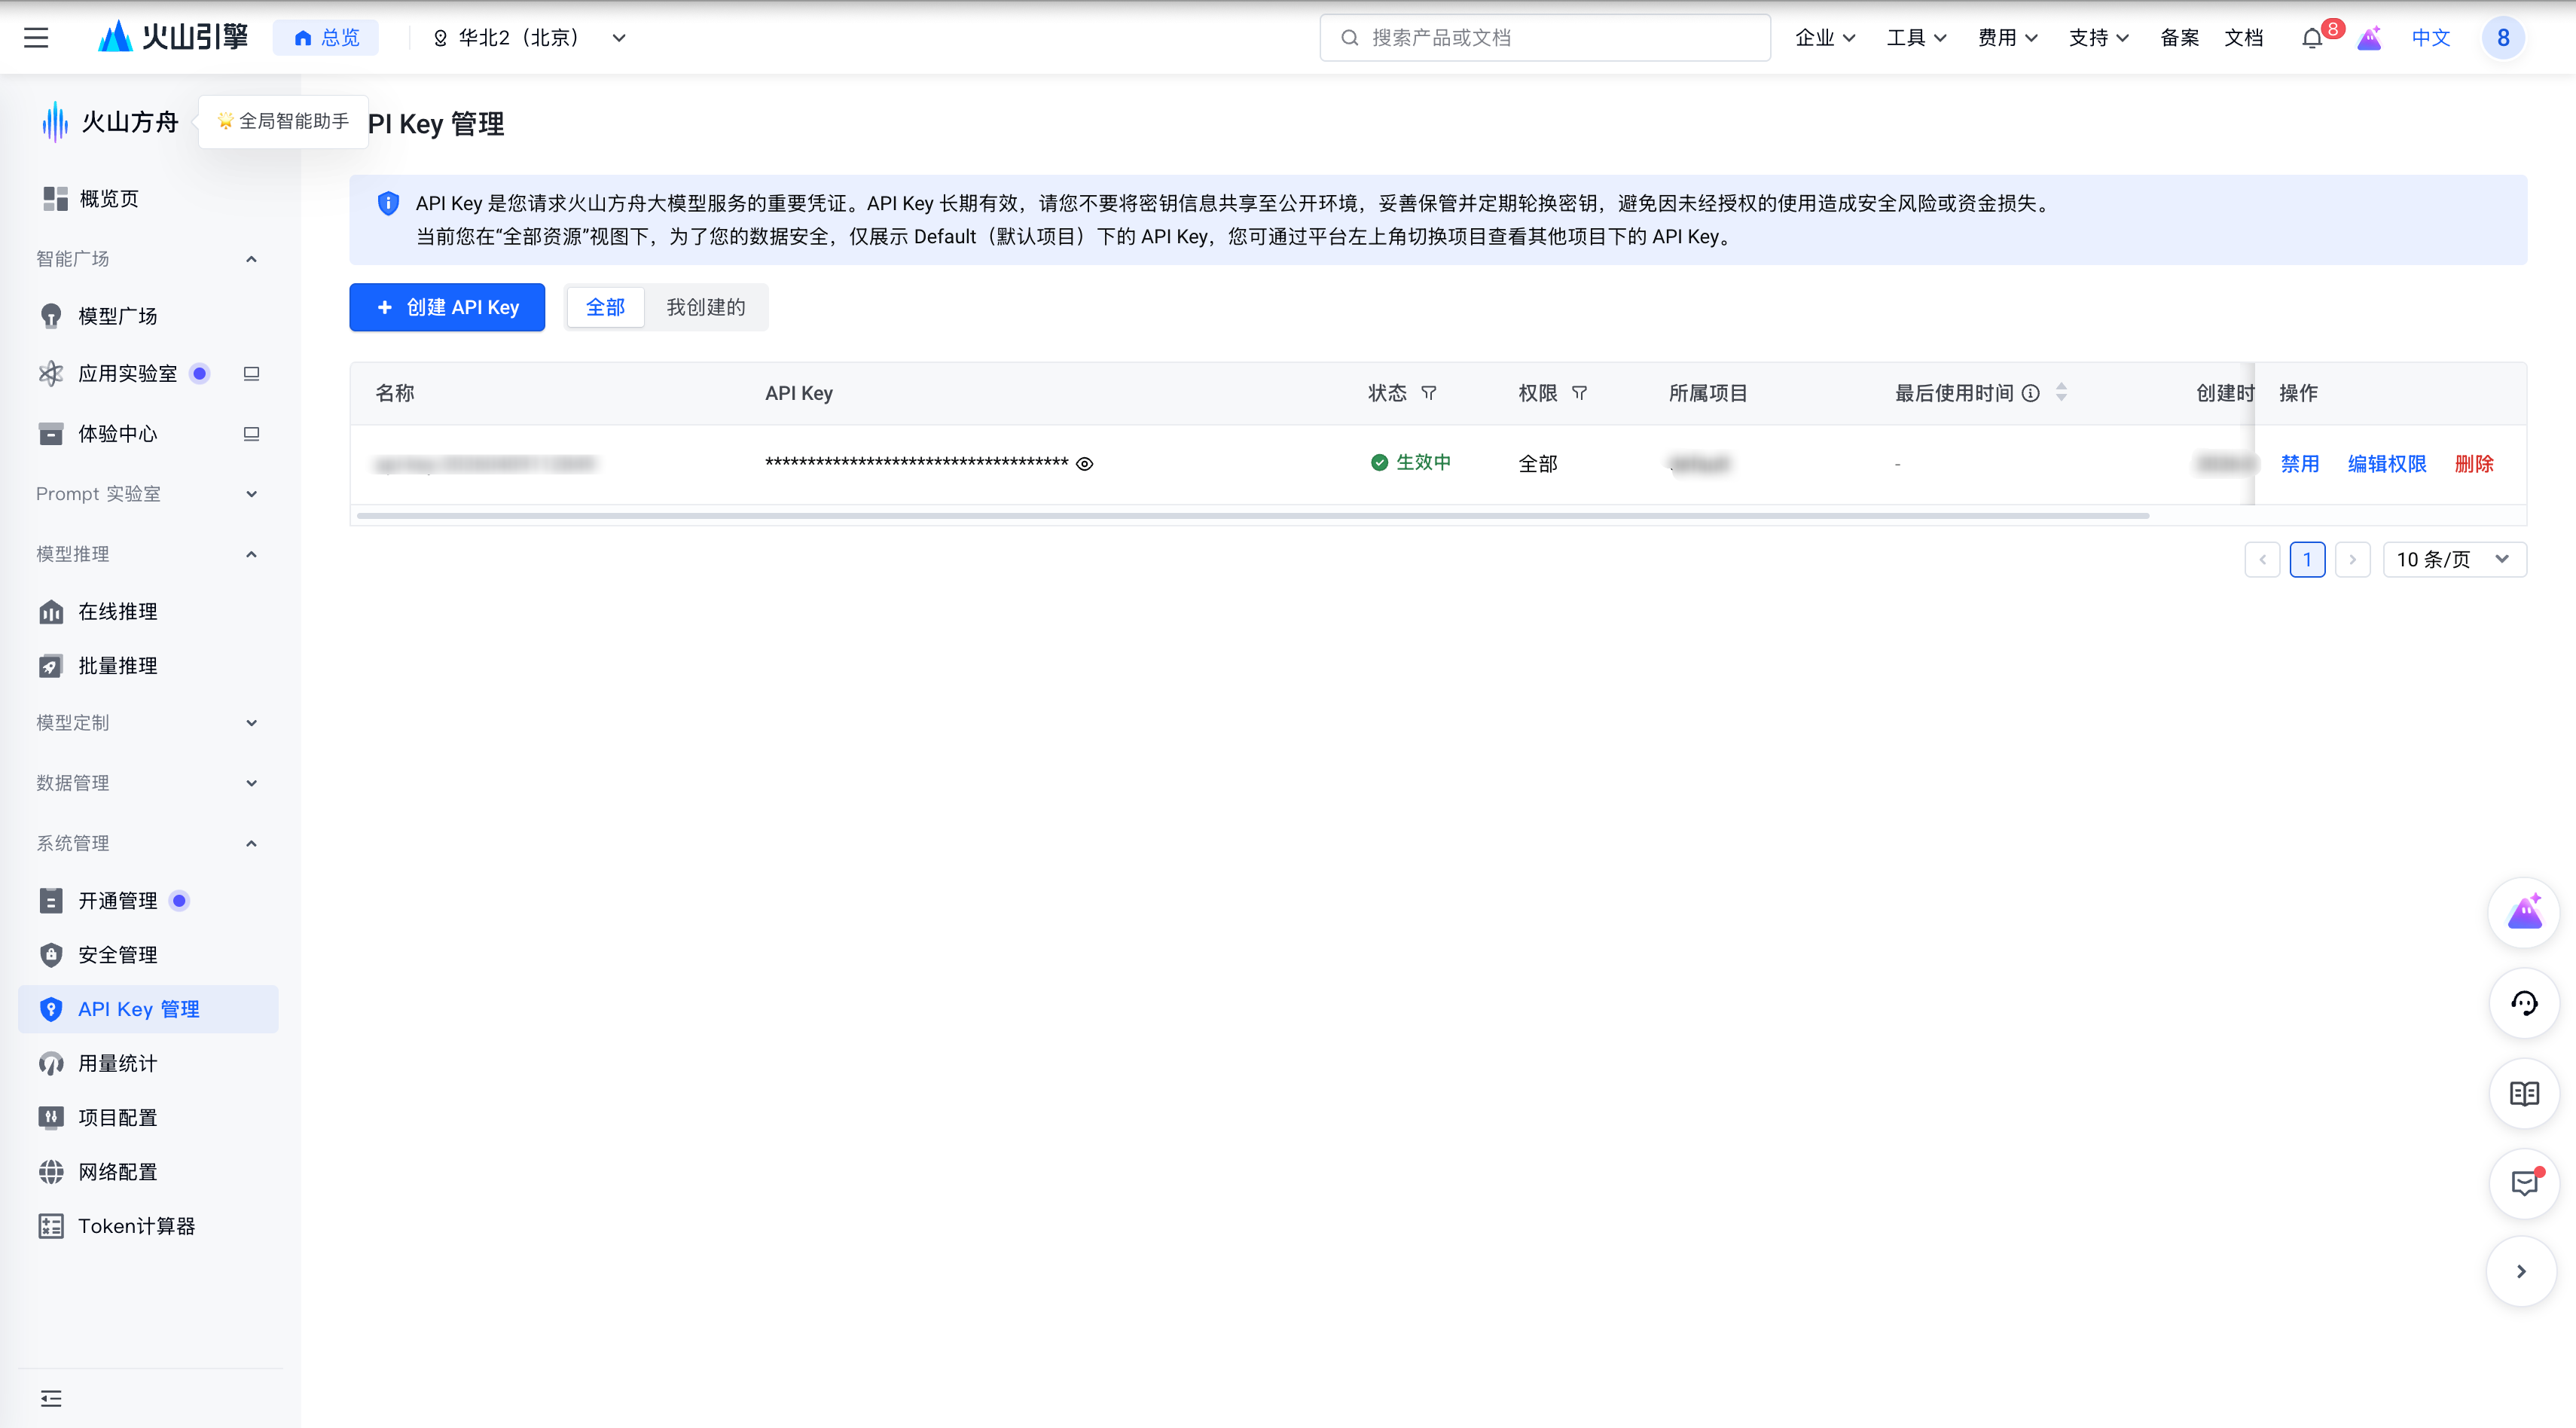2576x1428 pixels.
Task: Click the feedback message icon
Action: pos(2523,1183)
